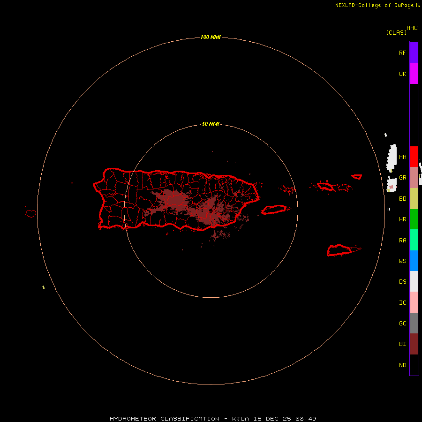Click the BD legend label

coord(402,199)
